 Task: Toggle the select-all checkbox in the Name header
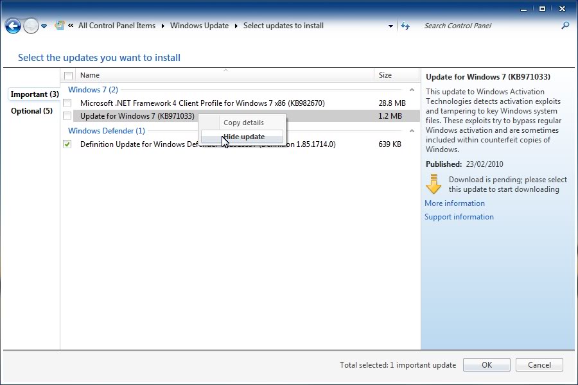click(68, 75)
